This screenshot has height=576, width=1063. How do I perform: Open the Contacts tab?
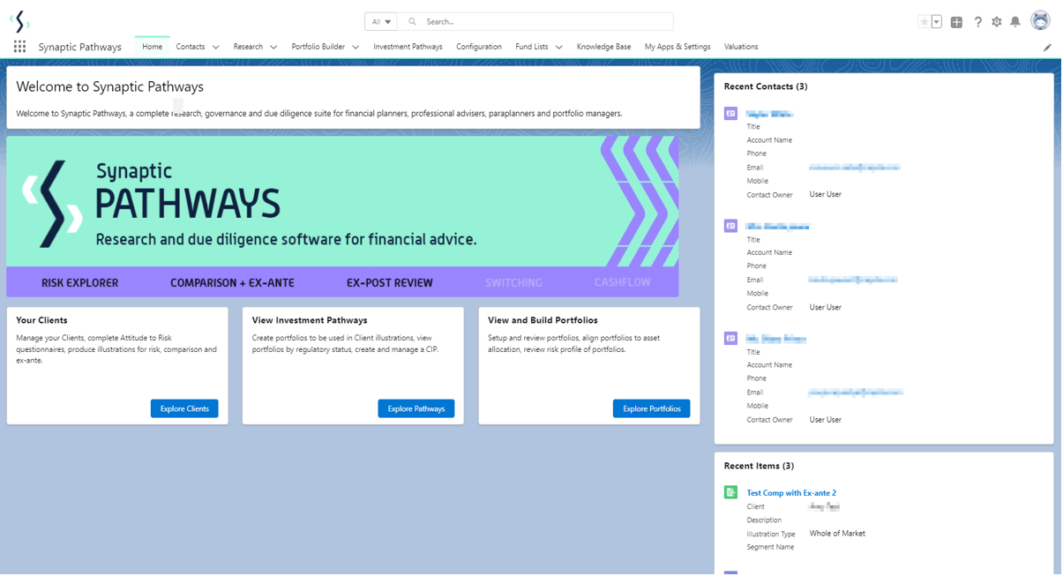[191, 47]
